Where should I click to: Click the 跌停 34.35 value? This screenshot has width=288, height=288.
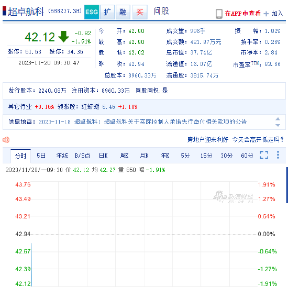click(x=75, y=52)
